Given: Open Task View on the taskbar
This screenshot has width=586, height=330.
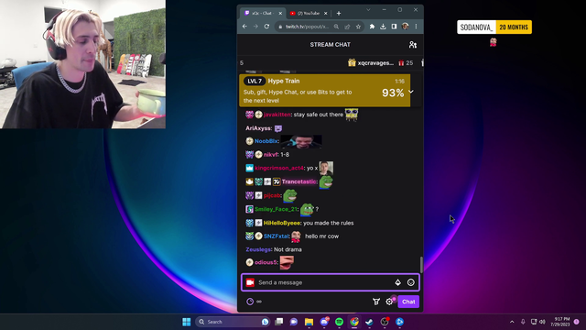Looking at the screenshot, I should (x=279, y=322).
